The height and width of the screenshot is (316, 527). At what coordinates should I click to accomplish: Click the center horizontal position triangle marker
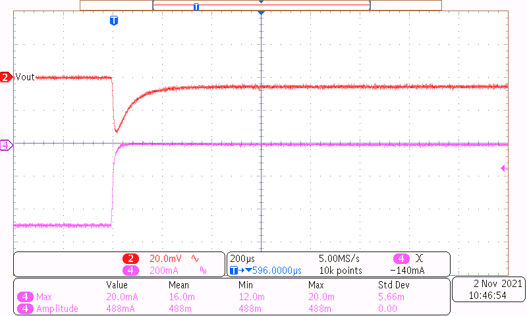click(261, 13)
